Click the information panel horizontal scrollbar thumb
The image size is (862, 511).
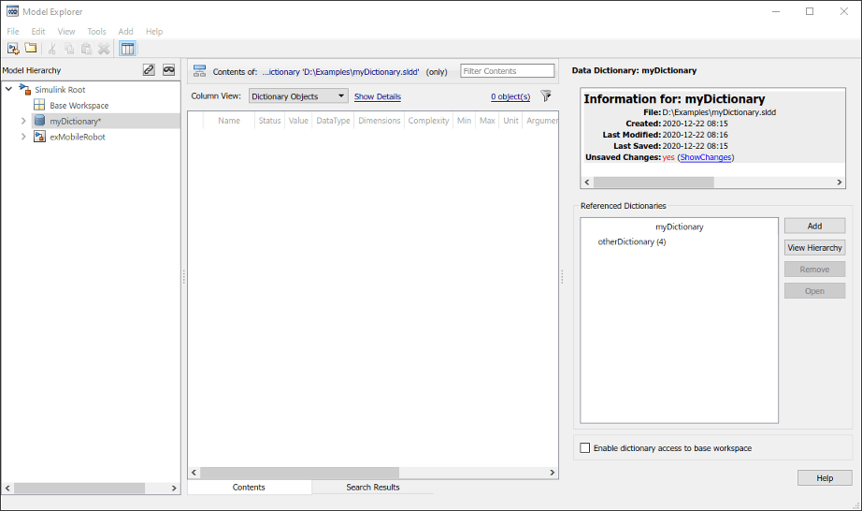click(x=654, y=182)
